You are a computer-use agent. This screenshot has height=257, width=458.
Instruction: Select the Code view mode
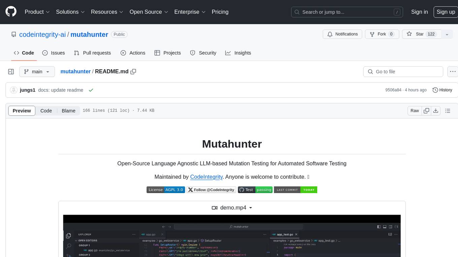[x=46, y=111]
